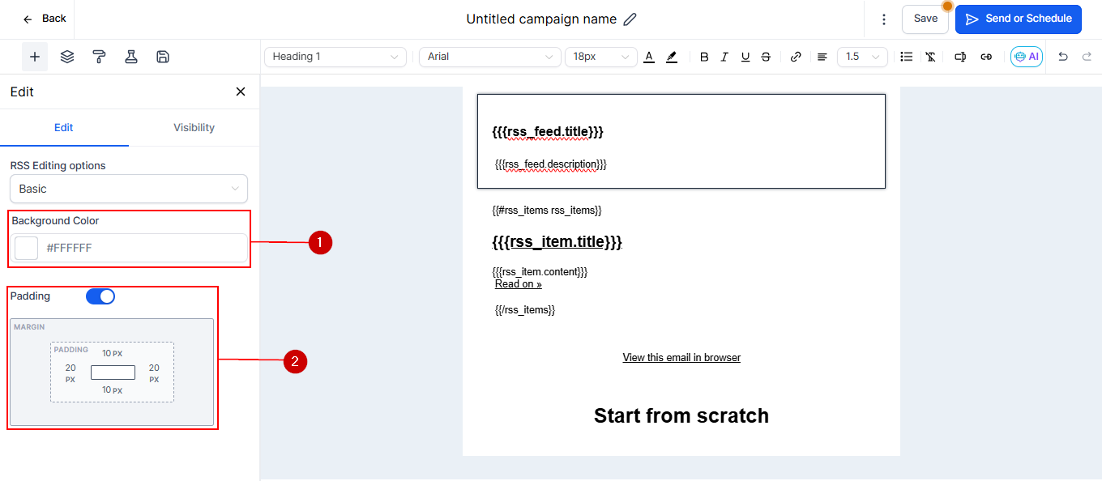The width and height of the screenshot is (1102, 481).
Task: Open the add elements plus icon
Action: (35, 57)
